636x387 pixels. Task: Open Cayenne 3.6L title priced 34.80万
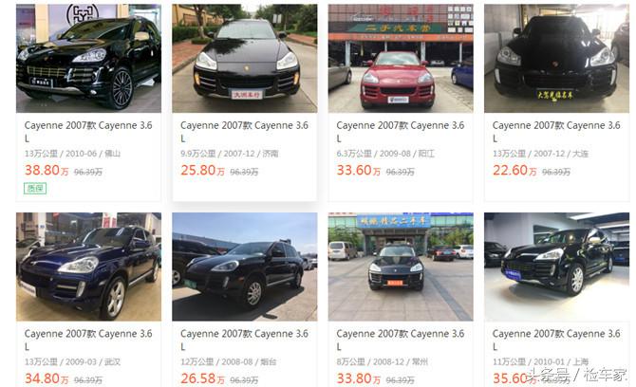88,340
